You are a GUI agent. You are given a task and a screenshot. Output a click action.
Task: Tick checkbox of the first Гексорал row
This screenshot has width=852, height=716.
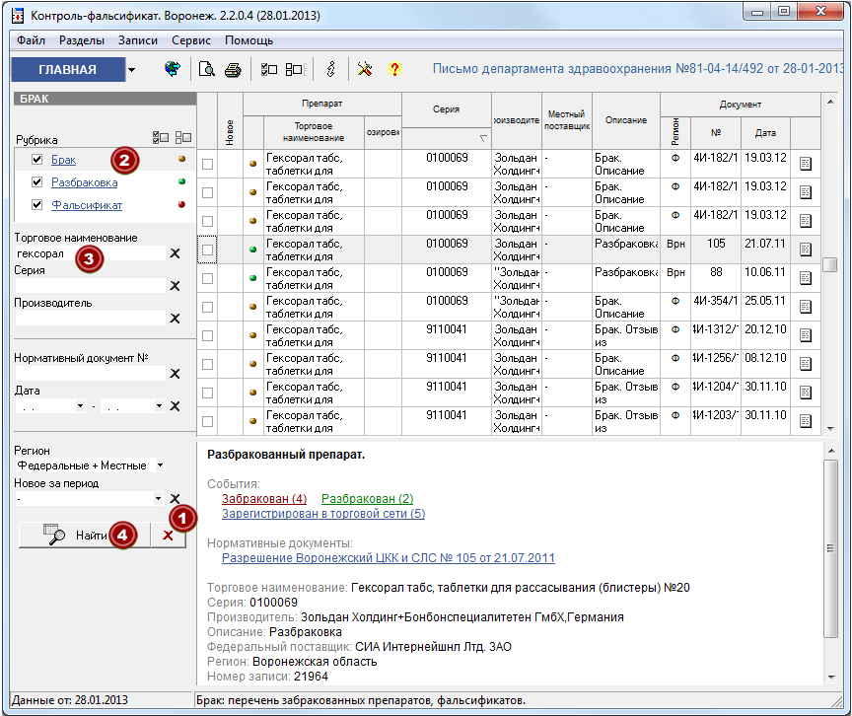click(x=207, y=164)
